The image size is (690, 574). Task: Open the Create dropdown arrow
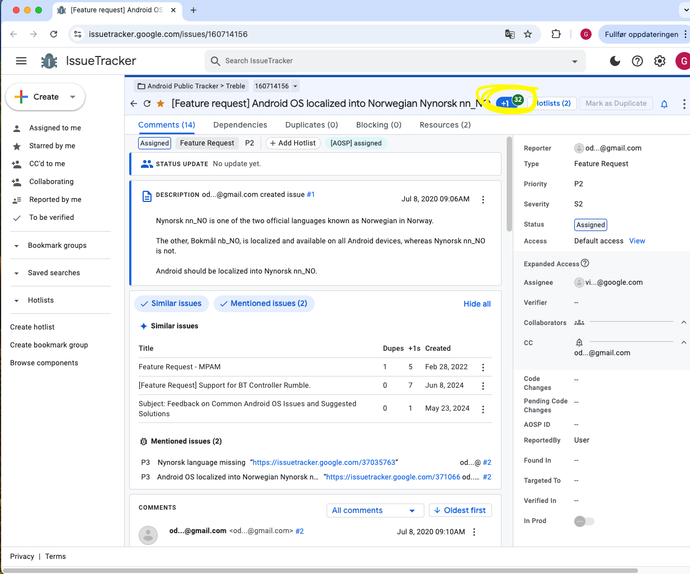click(73, 97)
